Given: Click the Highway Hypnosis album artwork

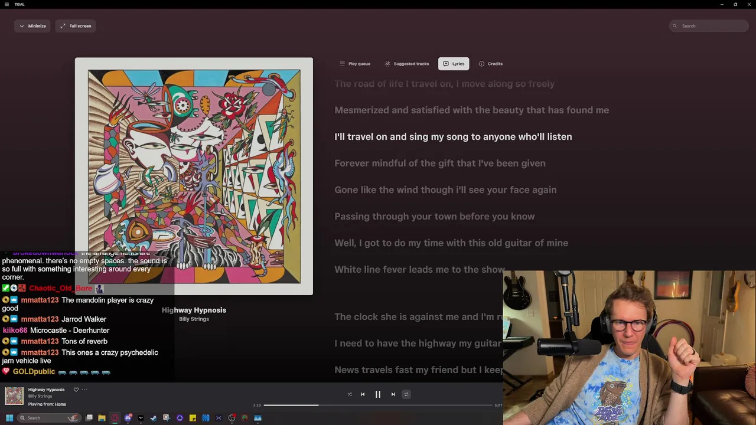Looking at the screenshot, I should click(x=194, y=176).
